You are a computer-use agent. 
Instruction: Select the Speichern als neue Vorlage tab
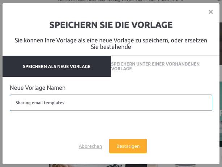(x=57, y=66)
